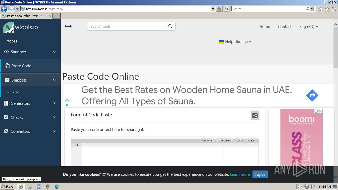Open a new browser tab
Viewport: 338px width, 190px height.
click(x=57, y=16)
